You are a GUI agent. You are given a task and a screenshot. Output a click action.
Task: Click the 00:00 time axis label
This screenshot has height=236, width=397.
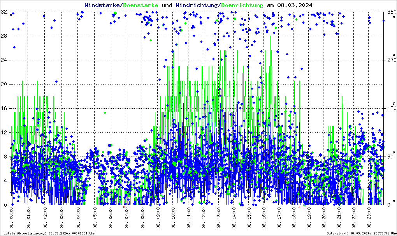pyautogui.click(x=11, y=218)
